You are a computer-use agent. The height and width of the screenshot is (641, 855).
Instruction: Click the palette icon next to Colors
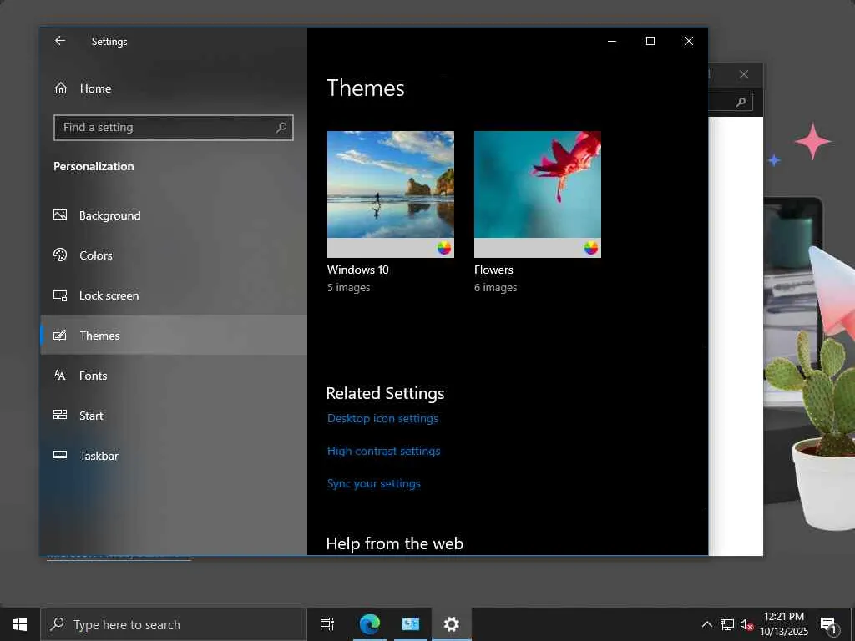pyautogui.click(x=60, y=255)
